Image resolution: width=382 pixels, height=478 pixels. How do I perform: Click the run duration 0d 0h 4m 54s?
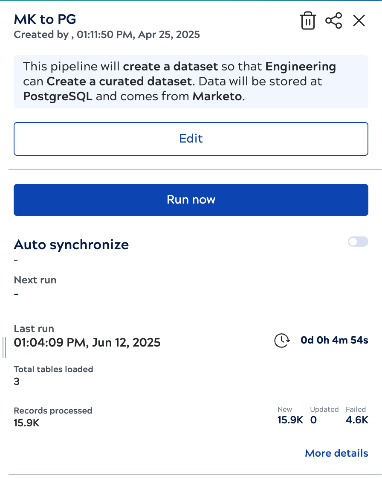(x=334, y=340)
